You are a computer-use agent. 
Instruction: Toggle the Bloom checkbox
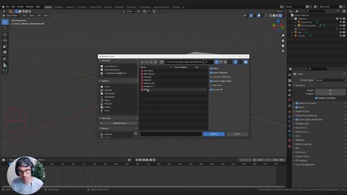tap(297, 107)
